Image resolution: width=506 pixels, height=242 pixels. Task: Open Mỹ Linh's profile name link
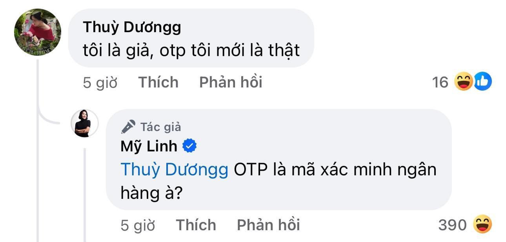pos(149,146)
